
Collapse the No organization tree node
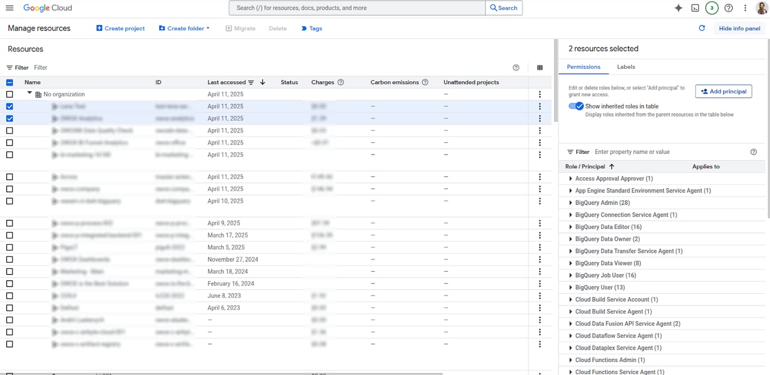coord(29,94)
